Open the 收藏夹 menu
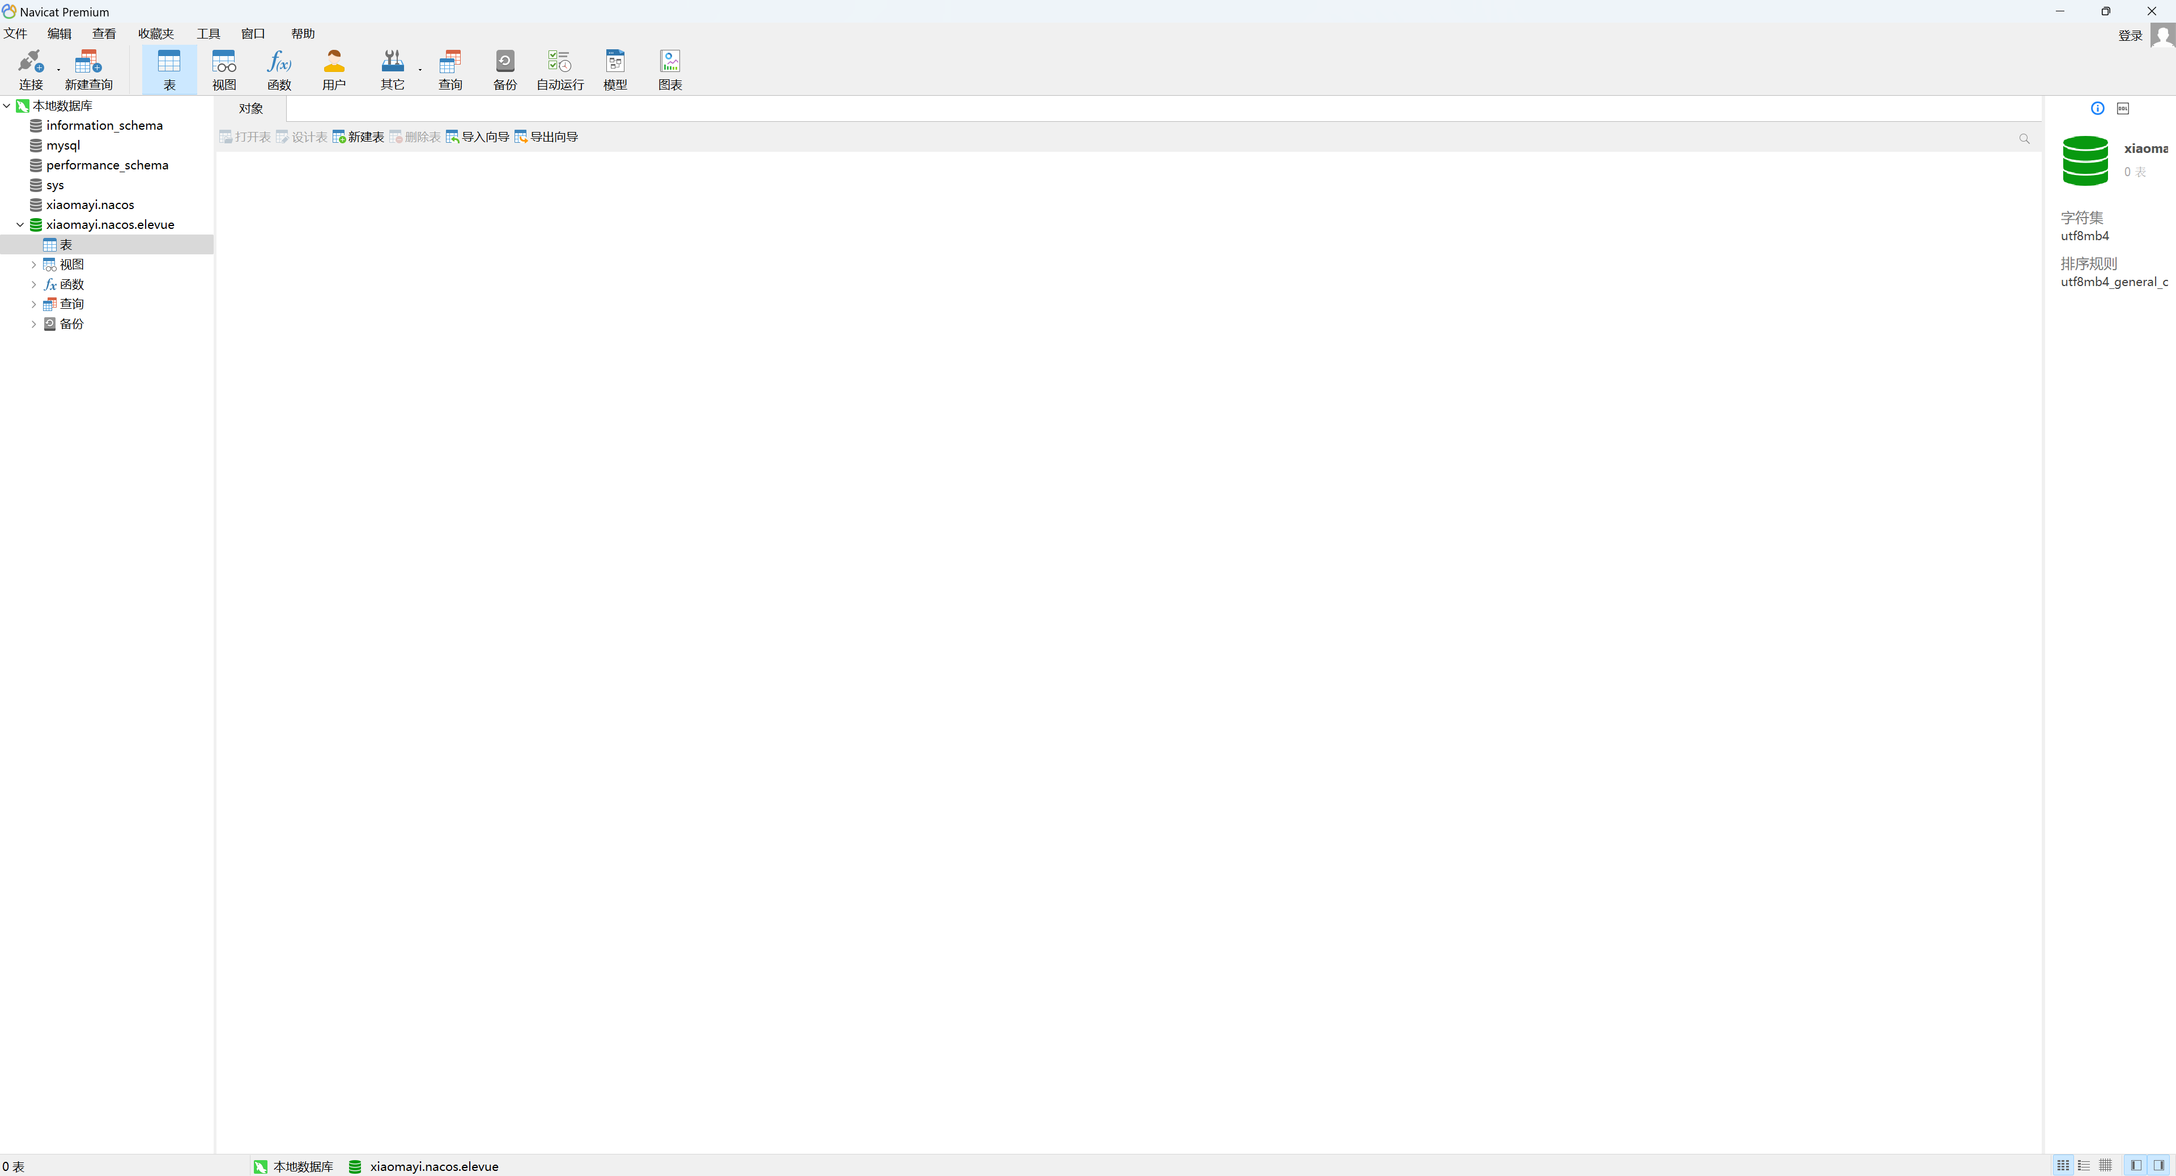This screenshot has width=2176, height=1176. point(156,34)
